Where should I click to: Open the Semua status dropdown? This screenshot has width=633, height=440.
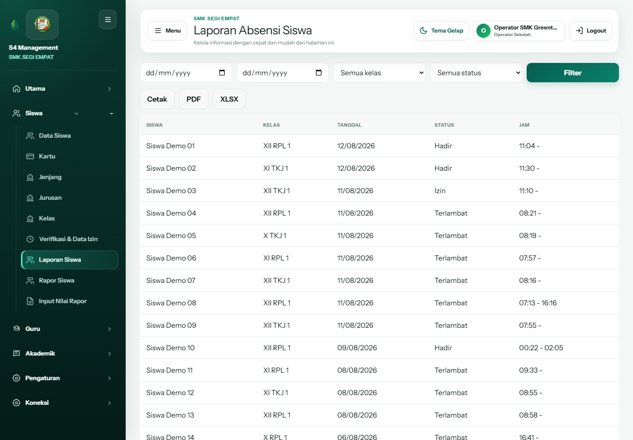click(x=476, y=73)
